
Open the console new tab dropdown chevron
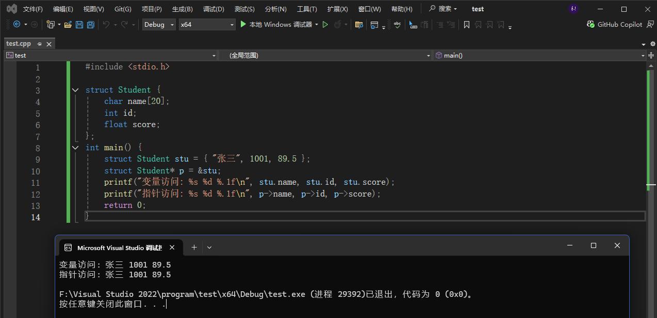tap(209, 248)
